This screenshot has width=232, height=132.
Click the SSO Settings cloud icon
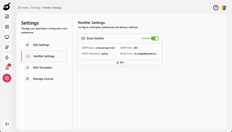(27, 45)
